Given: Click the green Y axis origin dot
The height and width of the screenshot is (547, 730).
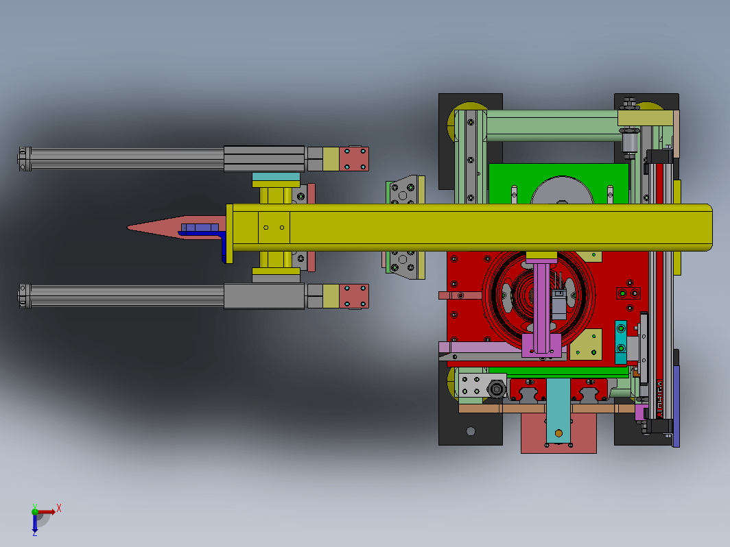Looking at the screenshot, I should (35, 511).
